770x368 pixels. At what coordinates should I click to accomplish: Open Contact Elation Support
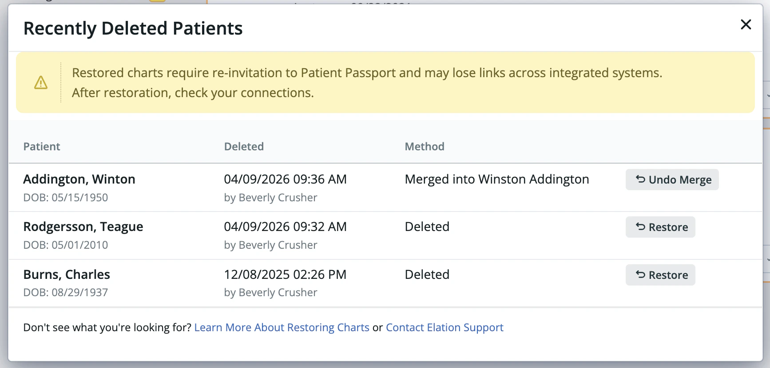coord(445,327)
